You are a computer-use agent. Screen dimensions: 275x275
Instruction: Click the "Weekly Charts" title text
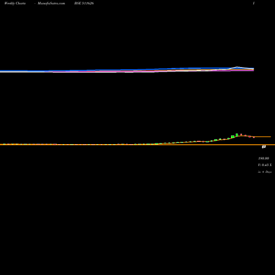click(x=15, y=3)
